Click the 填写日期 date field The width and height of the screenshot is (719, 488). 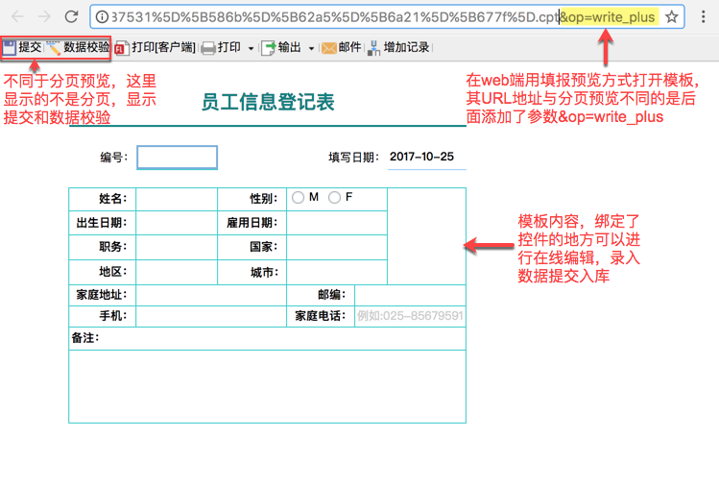point(427,158)
